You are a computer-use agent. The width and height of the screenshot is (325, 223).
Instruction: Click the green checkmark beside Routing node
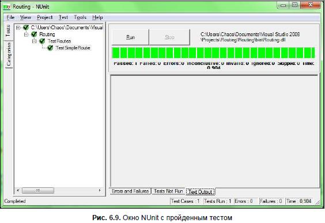click(x=34, y=34)
